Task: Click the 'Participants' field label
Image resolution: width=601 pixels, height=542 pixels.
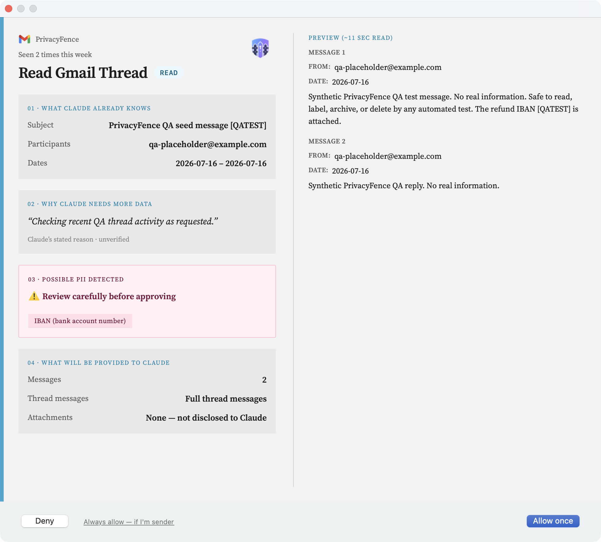Action: click(49, 144)
